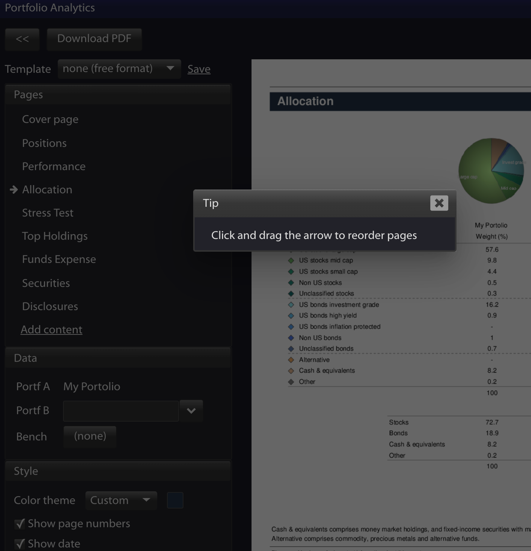Click My Portolio Weight column header
This screenshot has height=551, width=531.
[x=491, y=231]
